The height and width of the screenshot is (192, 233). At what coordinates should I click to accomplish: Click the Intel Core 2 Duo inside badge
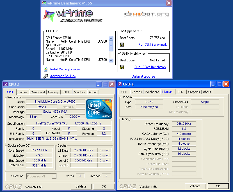99,109
